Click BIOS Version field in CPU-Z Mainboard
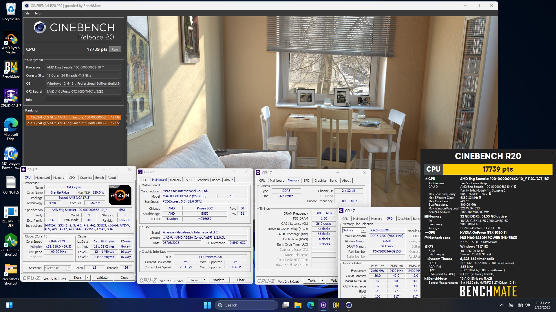This screenshot has width=556, height=312. 204,237
